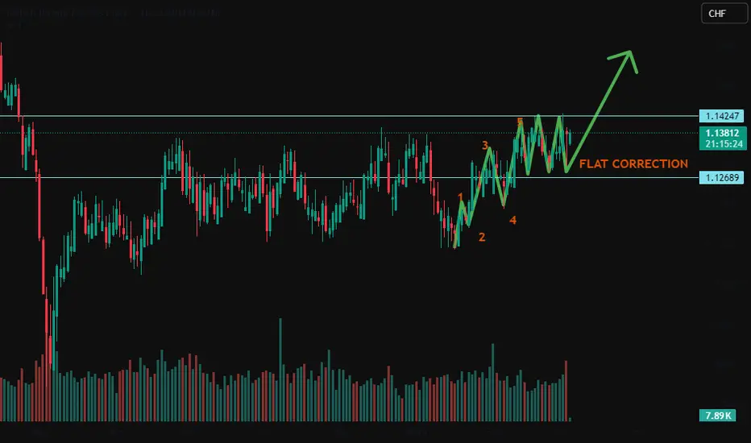Click the current price label 1.13812
This screenshot has height=443, width=751.
point(722,133)
